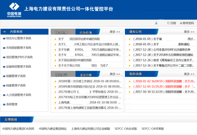Open the SEPCC-OA安卓版 link
197x135 pixels.
pos(126,129)
